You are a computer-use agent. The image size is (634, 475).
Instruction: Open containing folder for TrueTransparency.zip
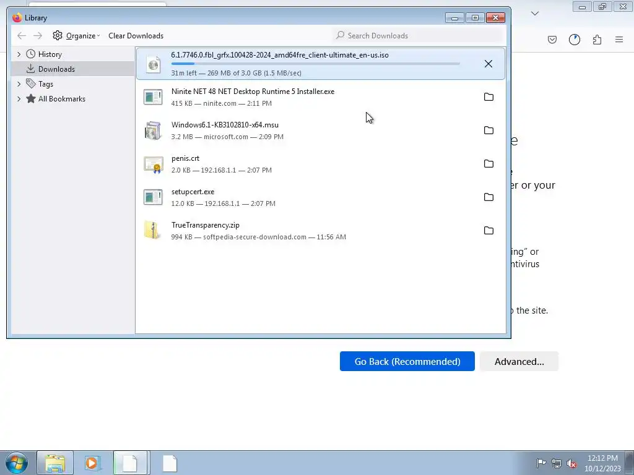[x=489, y=231]
